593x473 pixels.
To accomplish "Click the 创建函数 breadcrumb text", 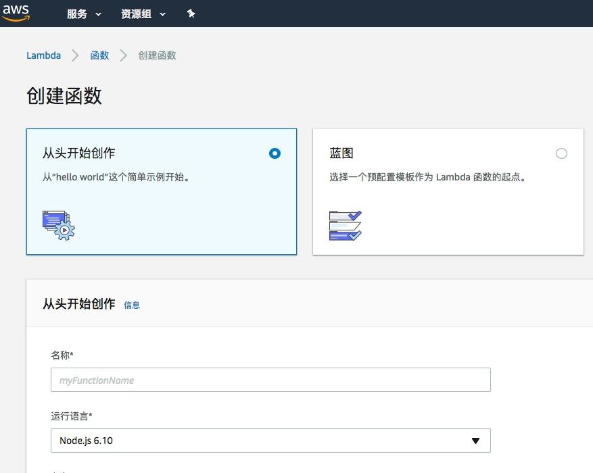I will (x=157, y=55).
